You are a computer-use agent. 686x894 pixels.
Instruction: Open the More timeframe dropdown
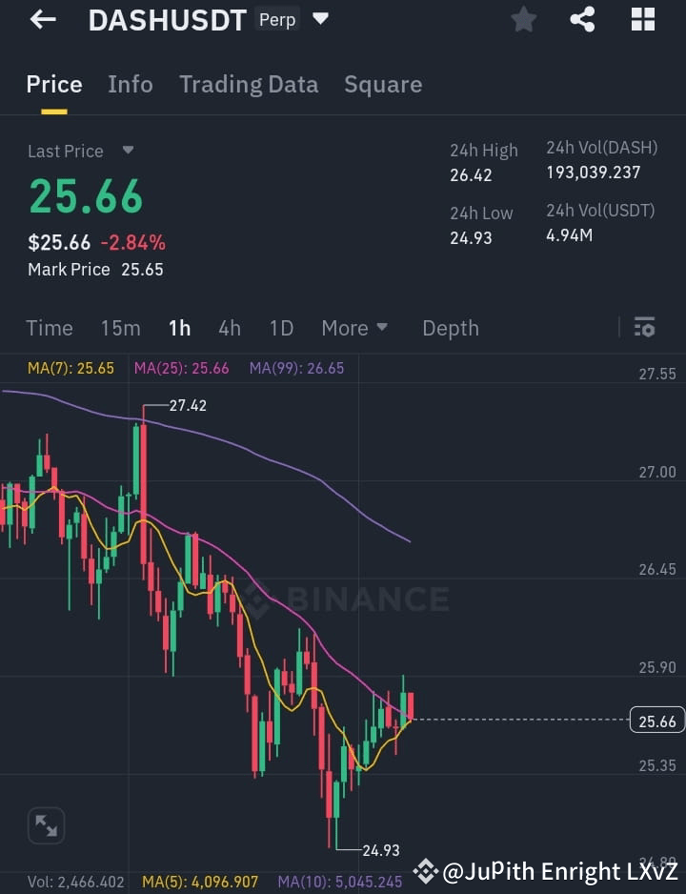pyautogui.click(x=353, y=328)
